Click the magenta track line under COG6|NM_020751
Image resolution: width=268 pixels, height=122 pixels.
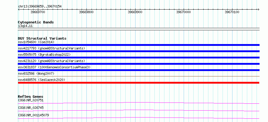(x=139, y=103)
